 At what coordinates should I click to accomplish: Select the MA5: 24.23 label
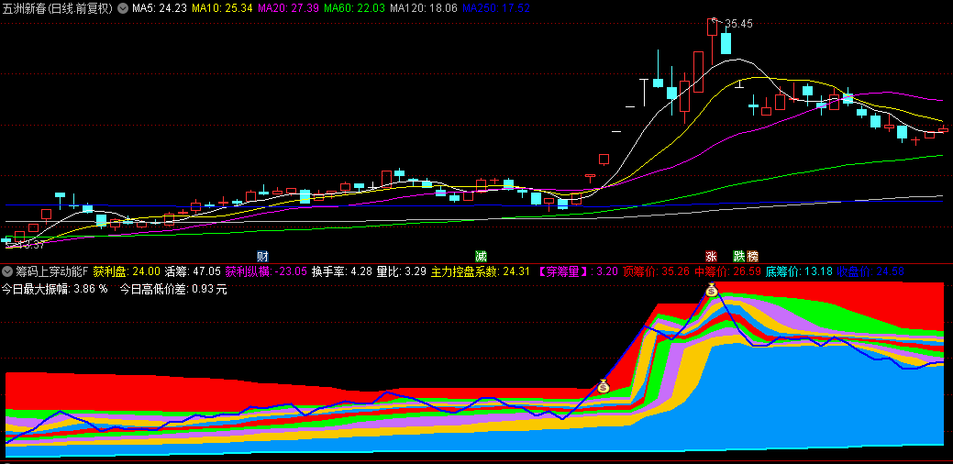(160, 8)
